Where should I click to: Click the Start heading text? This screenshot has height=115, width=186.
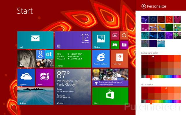(x=25, y=11)
